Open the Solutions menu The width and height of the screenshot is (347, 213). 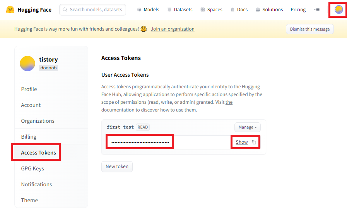pyautogui.click(x=269, y=10)
